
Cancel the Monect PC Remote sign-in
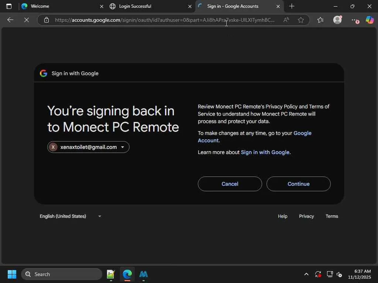(x=230, y=184)
